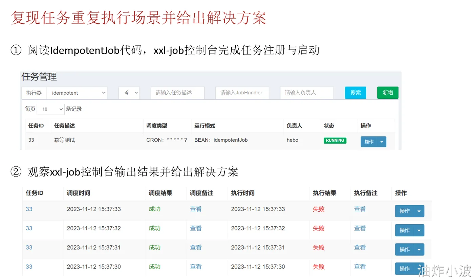The image size is (474, 280).
Task: Select the 失败 result in the 15:37:33 row
Action: (x=319, y=209)
